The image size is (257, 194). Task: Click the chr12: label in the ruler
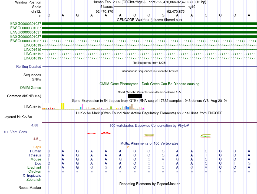[36, 11]
